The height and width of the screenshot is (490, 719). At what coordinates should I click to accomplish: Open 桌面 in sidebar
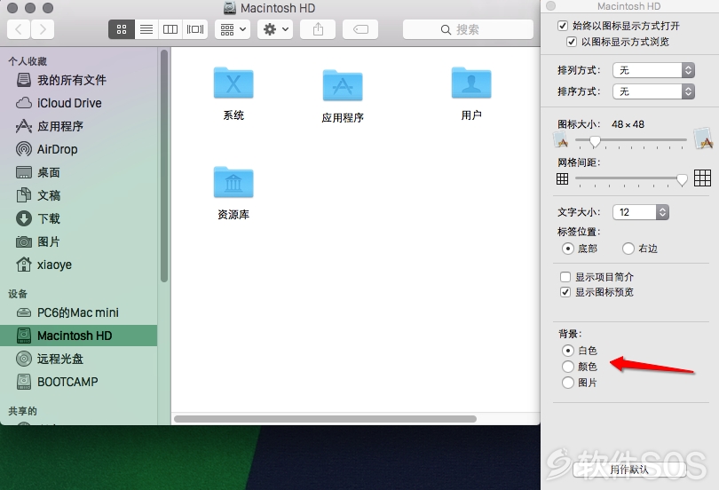pos(79,172)
